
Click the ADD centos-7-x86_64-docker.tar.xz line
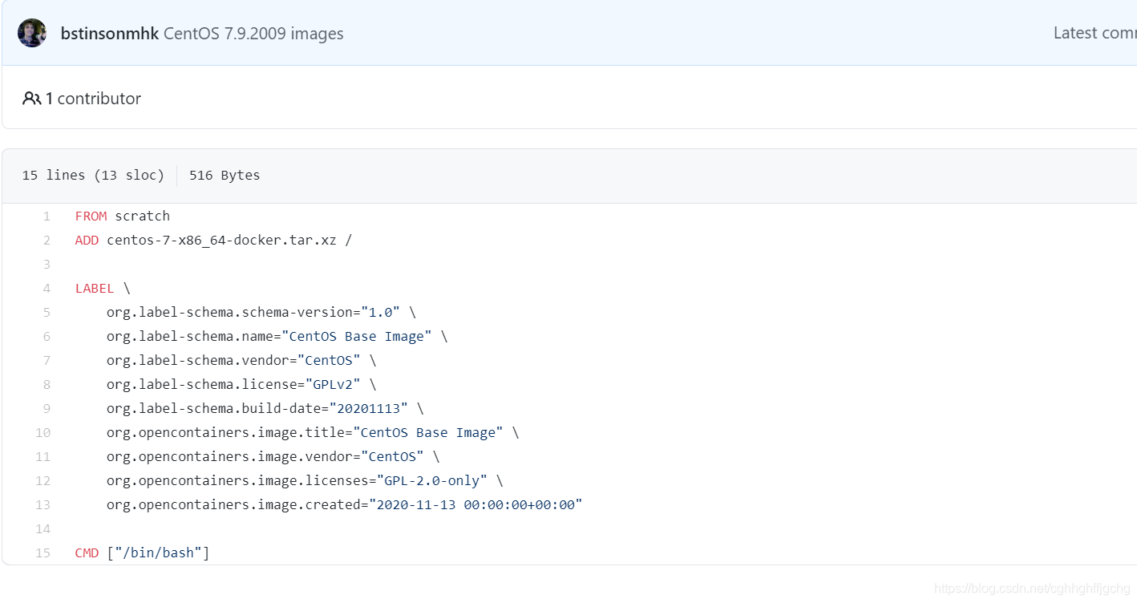(x=213, y=240)
